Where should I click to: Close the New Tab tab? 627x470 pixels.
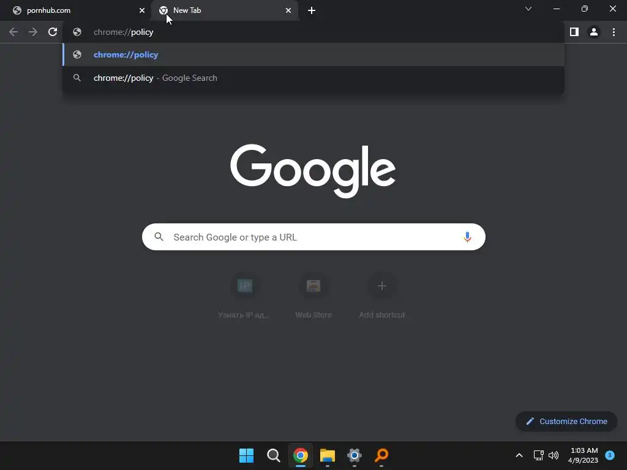click(x=288, y=10)
